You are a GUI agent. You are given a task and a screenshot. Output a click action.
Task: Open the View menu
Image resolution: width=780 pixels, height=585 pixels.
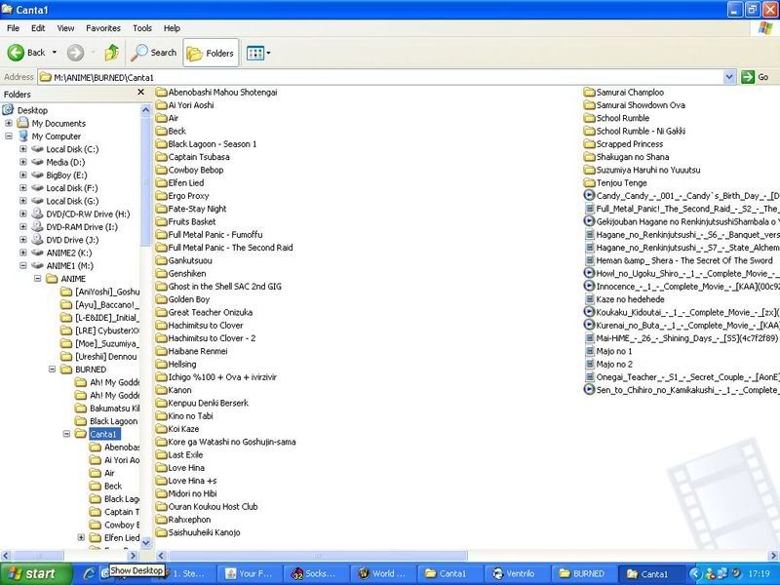tap(65, 28)
